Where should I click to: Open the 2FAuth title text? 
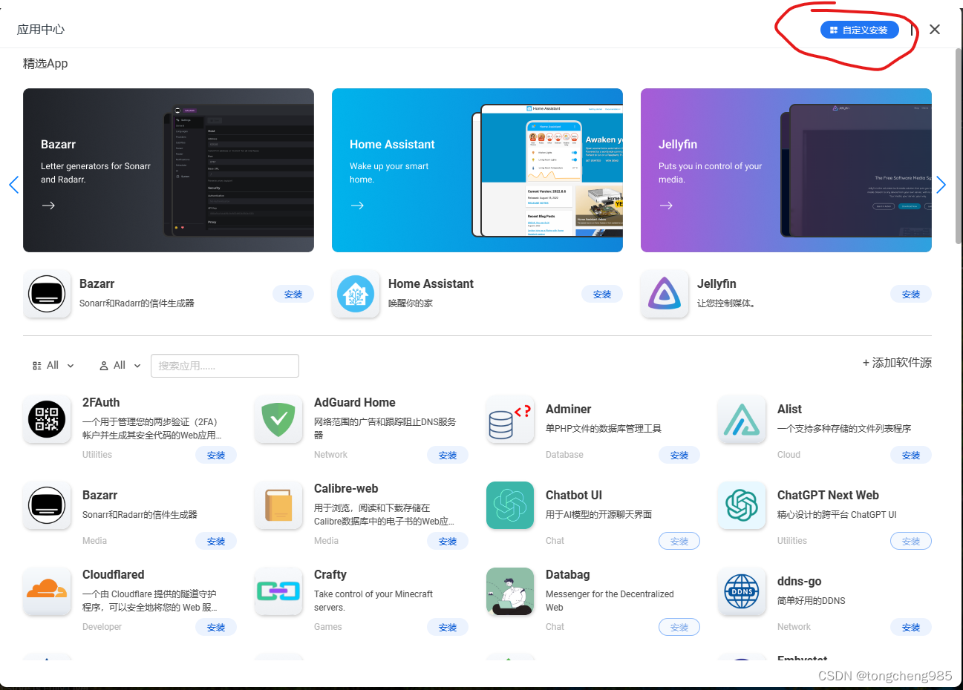click(x=101, y=403)
